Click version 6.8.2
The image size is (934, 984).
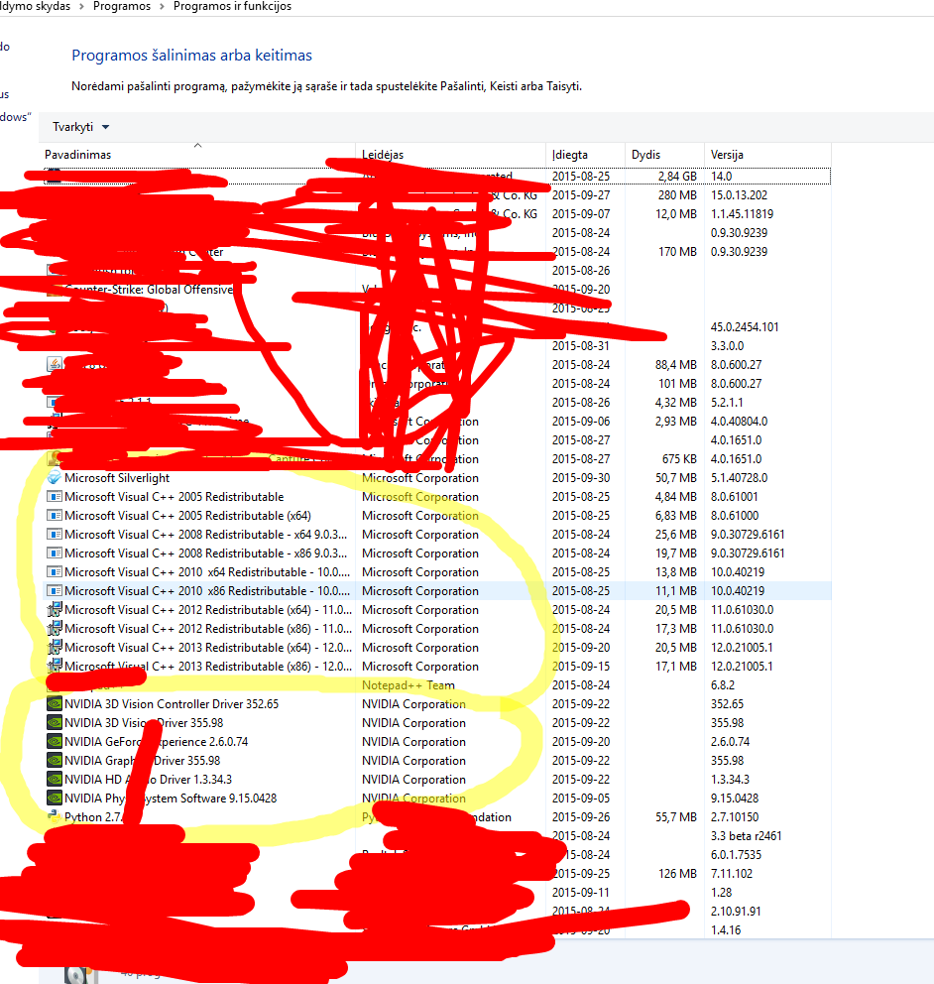pos(723,685)
